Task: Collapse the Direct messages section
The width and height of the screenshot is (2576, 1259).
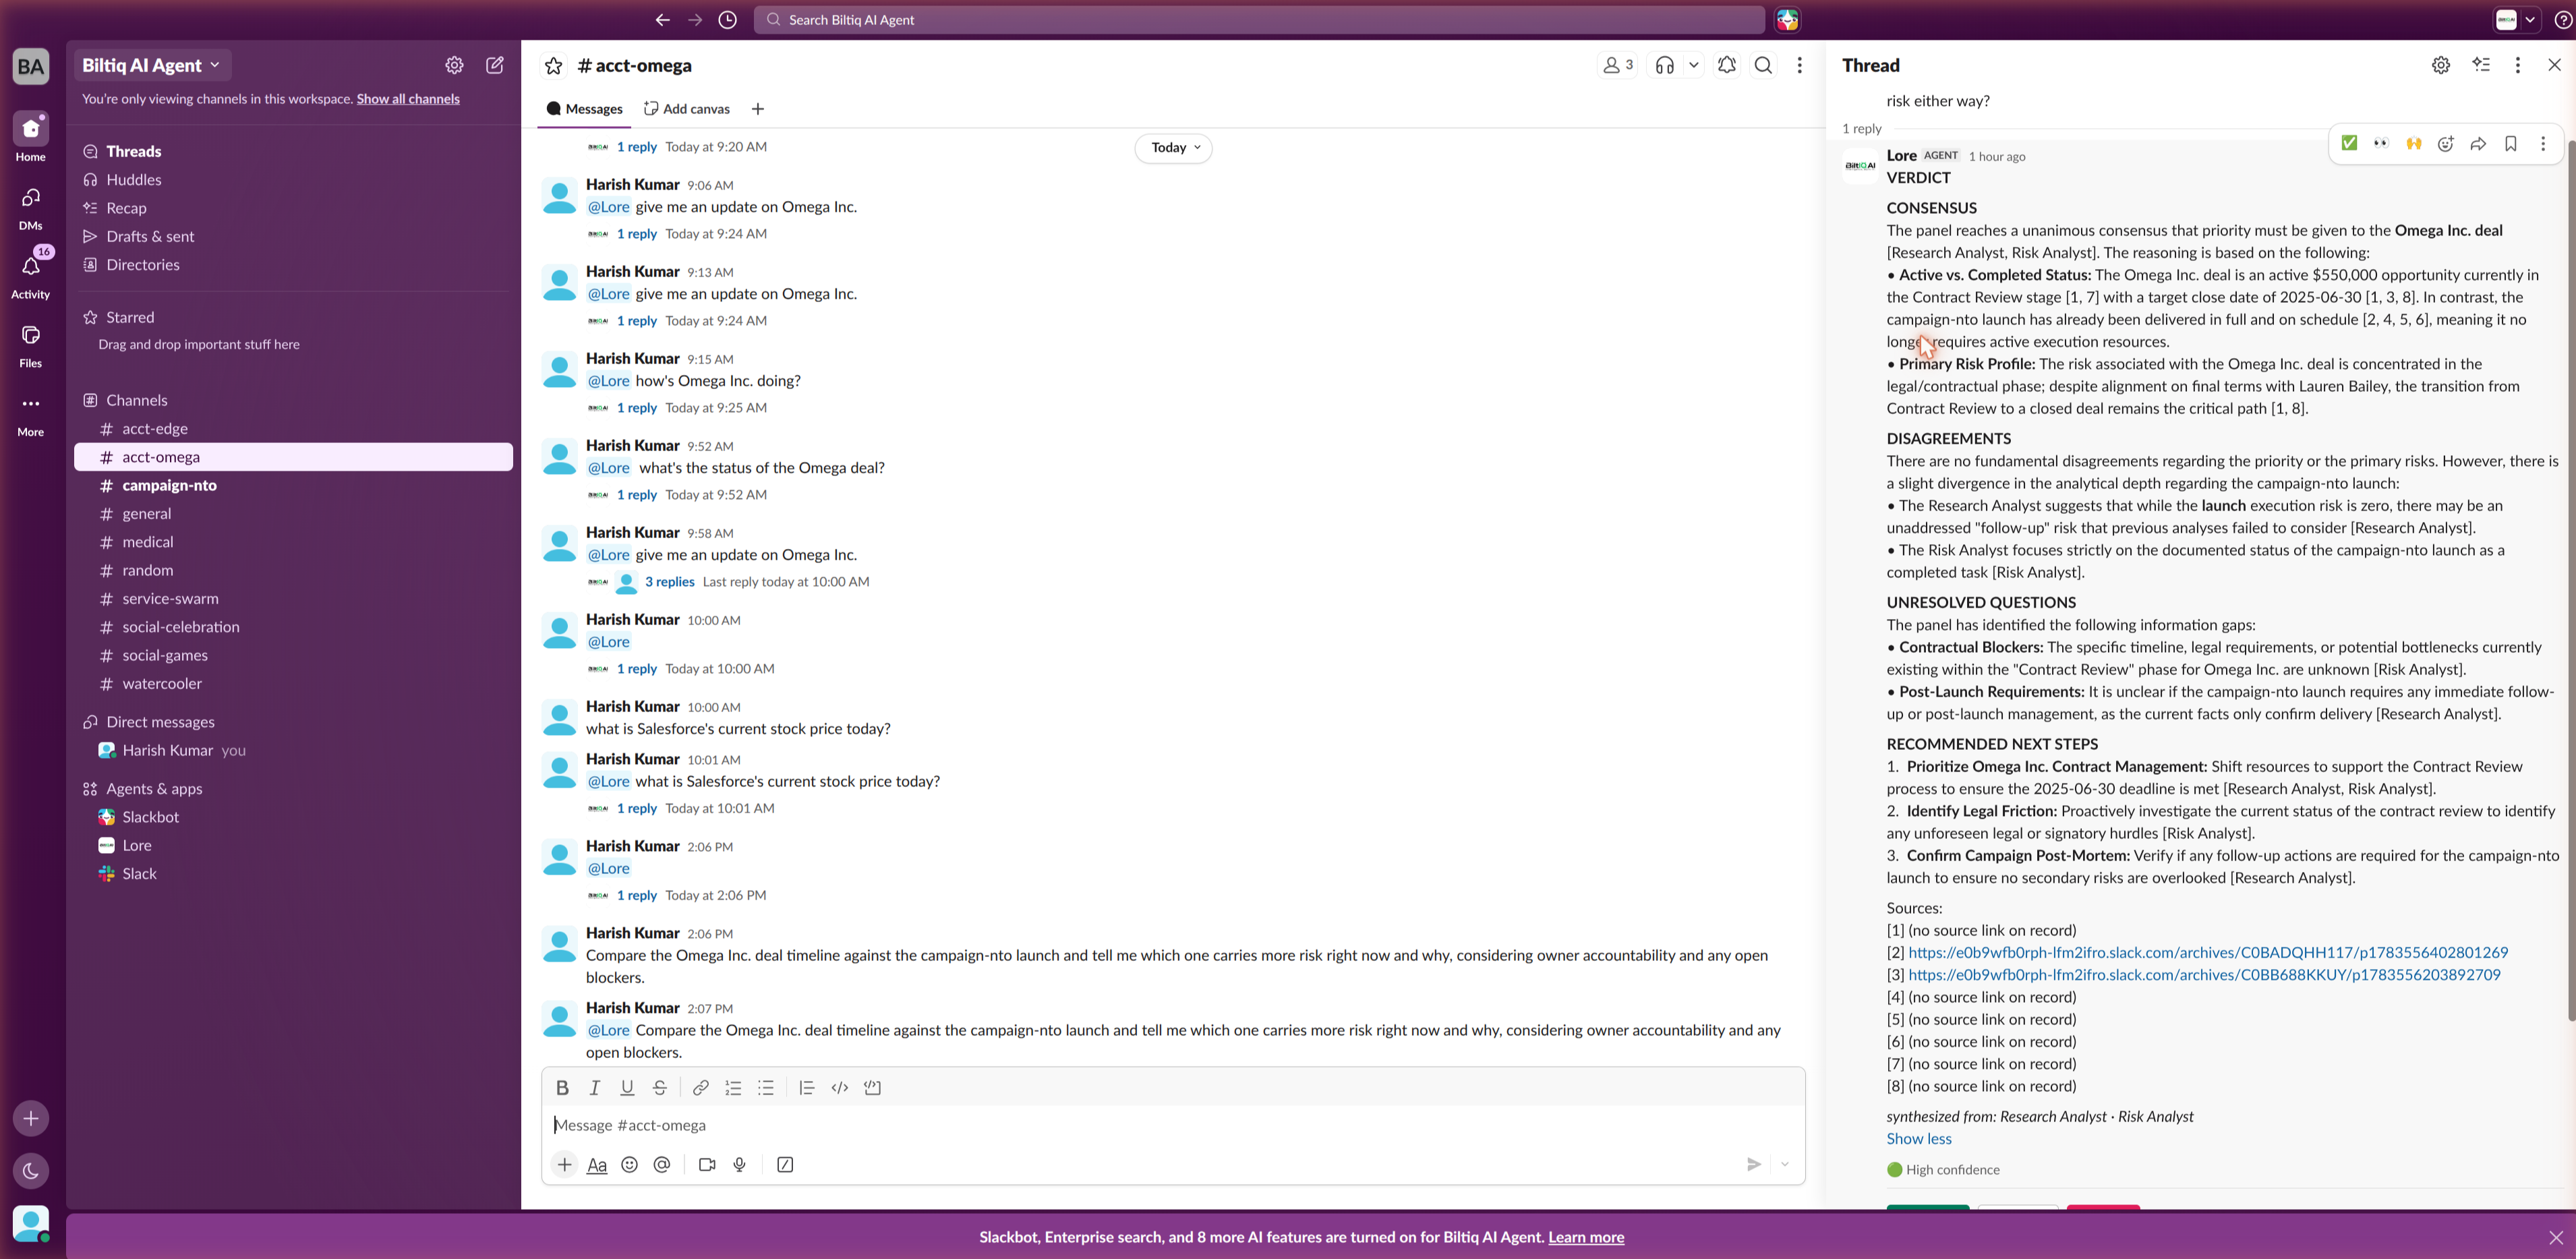Action: pyautogui.click(x=160, y=723)
